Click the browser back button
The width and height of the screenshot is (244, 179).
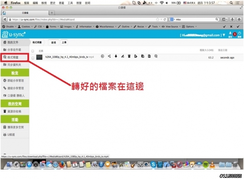tap(5, 19)
